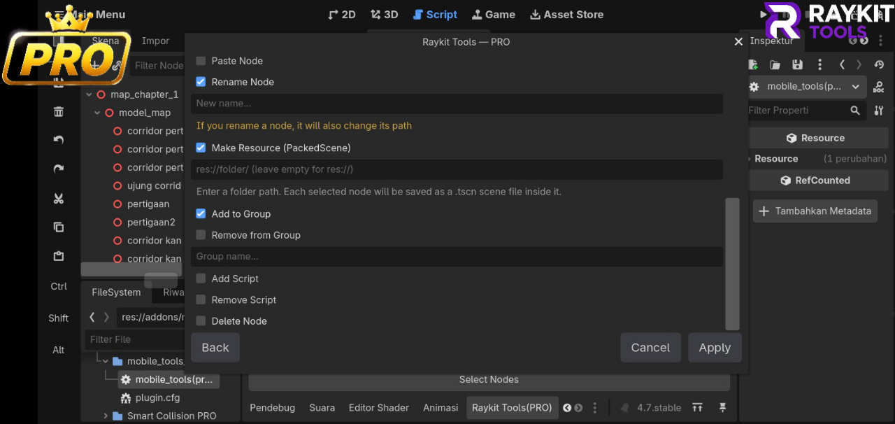The width and height of the screenshot is (895, 424).
Task: Click left arrow beside Raykit Tools(PRO) tab
Action: pos(567,408)
